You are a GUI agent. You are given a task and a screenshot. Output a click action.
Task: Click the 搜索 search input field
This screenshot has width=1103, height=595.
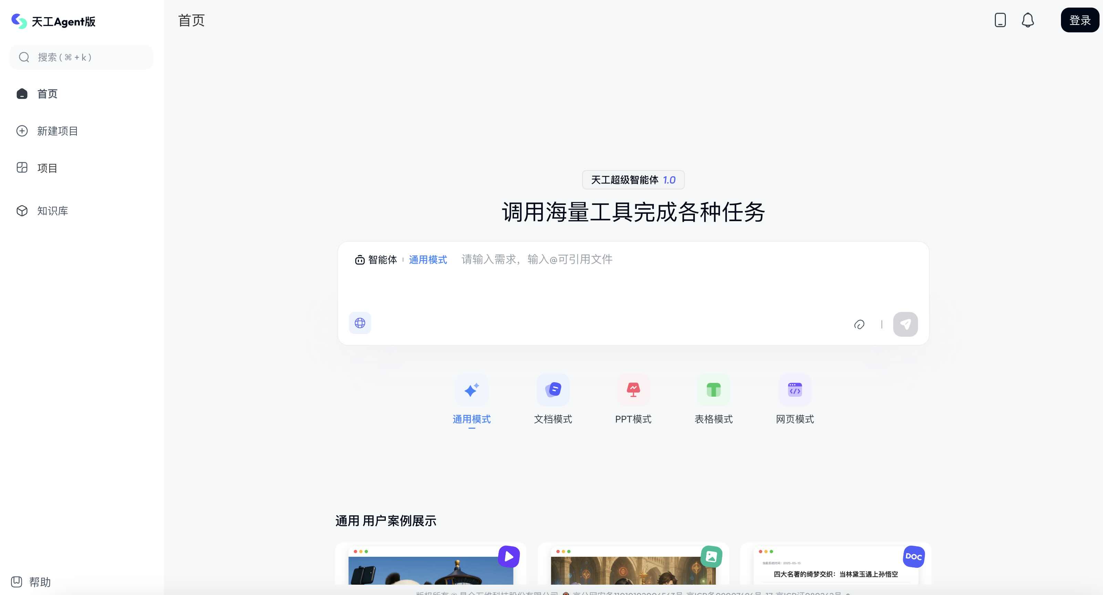coord(81,57)
